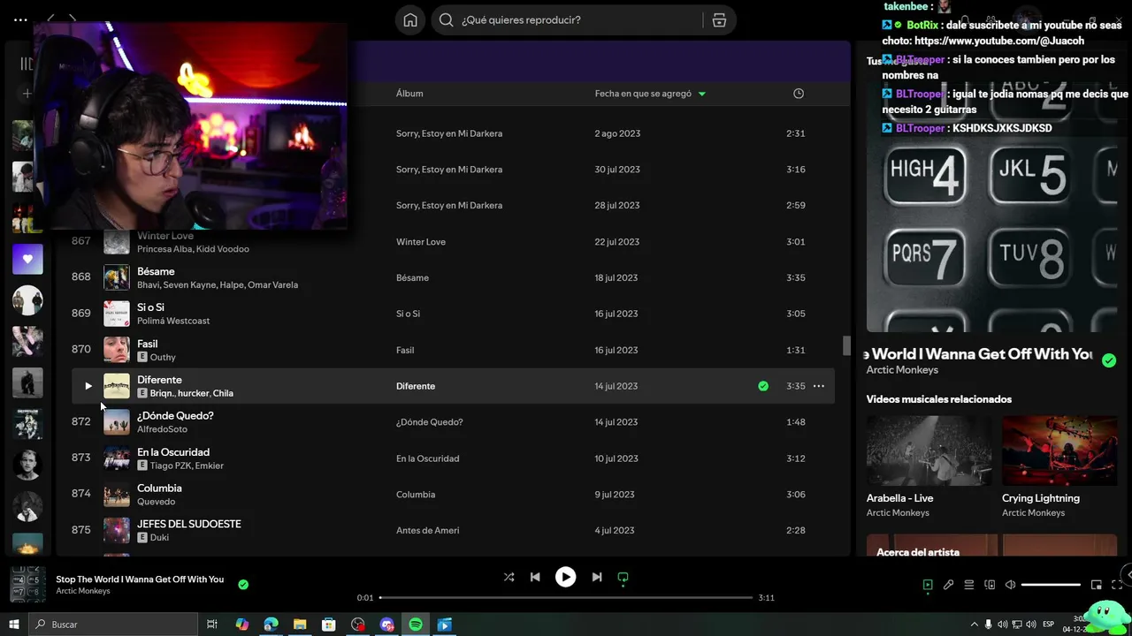1132x636 pixels.
Task: Click the track list vertical scrollbar
Action: click(x=846, y=346)
